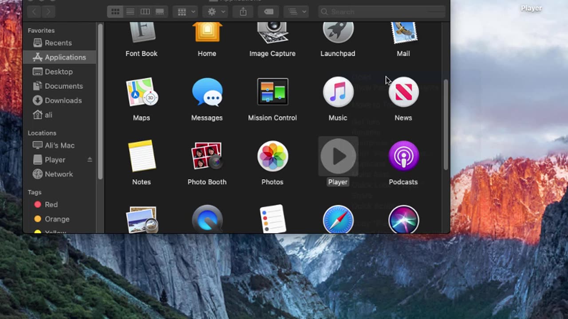Open the gear Action menu dropdown
The height and width of the screenshot is (319, 568).
[x=215, y=12]
